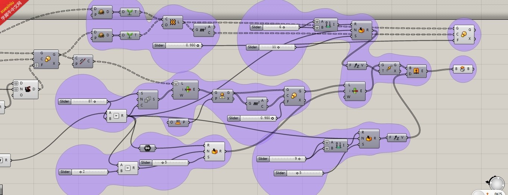Click the Subtraction component fed by slider 2
This screenshot has width=508, height=195.
click(128, 168)
